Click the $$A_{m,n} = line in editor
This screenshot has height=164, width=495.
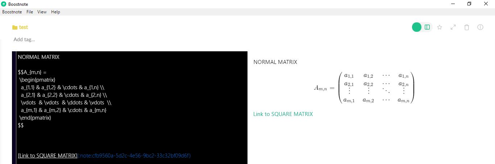tap(32, 72)
